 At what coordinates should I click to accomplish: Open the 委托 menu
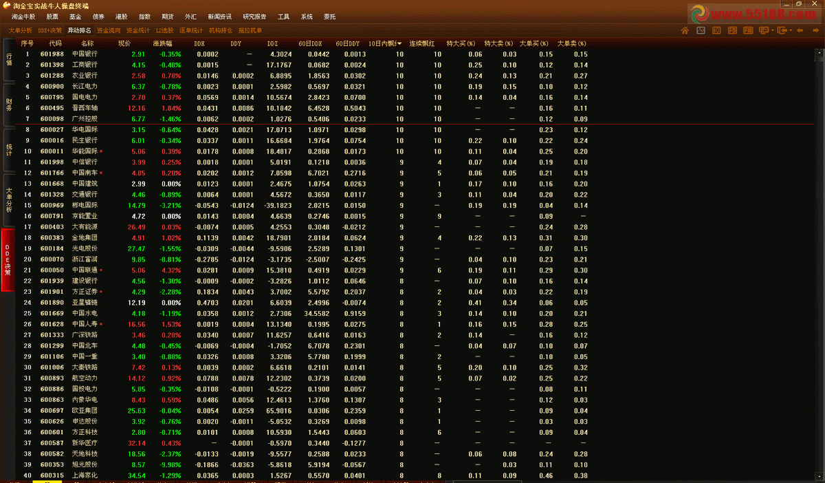[x=329, y=17]
